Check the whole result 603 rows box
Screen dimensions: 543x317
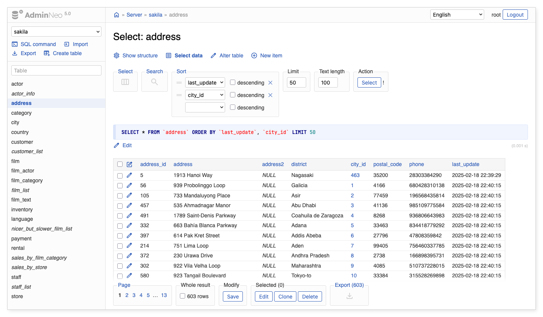(183, 296)
